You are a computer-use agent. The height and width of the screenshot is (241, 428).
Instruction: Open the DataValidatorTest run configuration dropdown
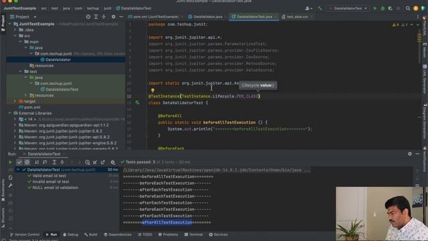(348, 9)
